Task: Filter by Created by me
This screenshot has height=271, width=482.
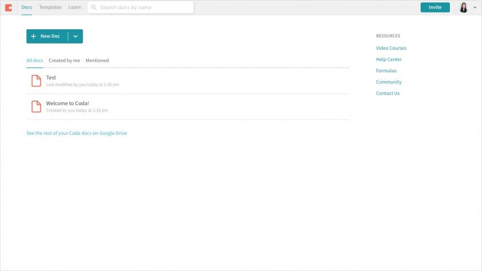Action: 64,60
